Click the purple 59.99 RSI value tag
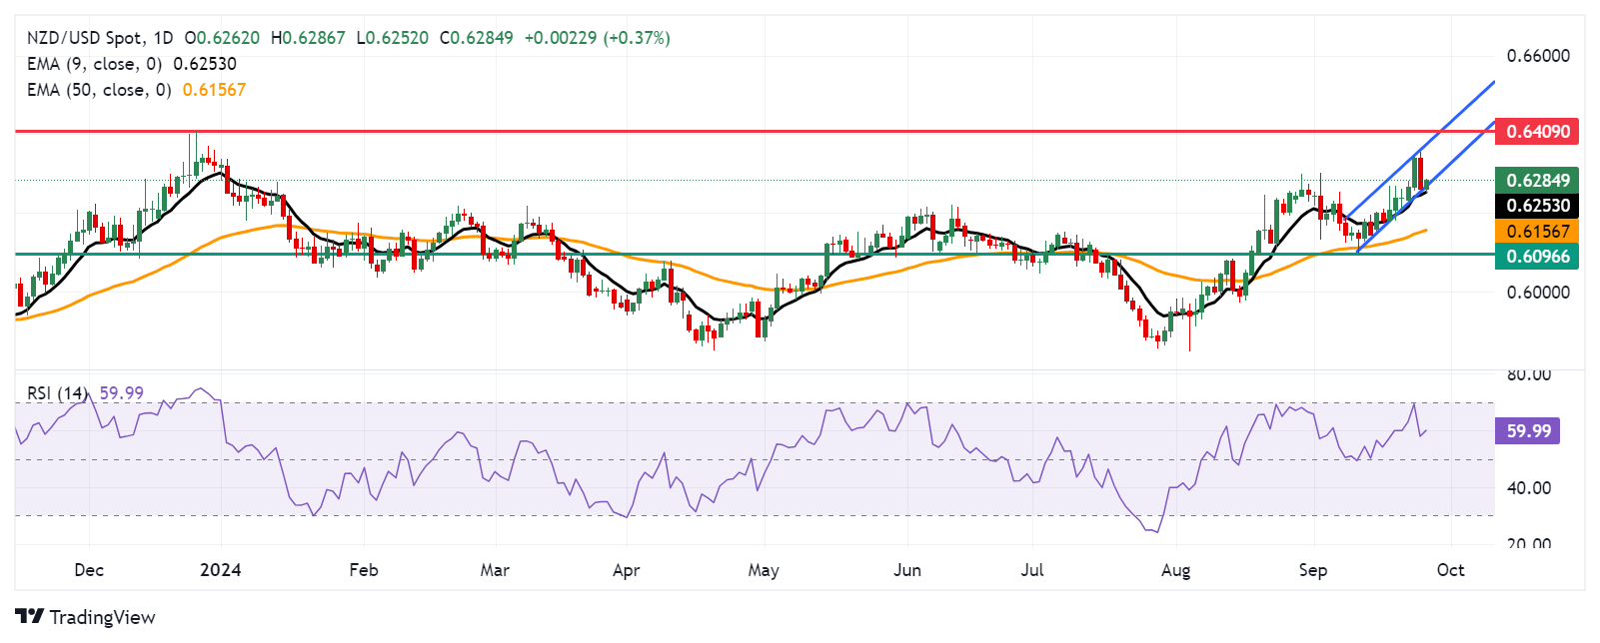The image size is (1600, 643). click(x=1527, y=431)
